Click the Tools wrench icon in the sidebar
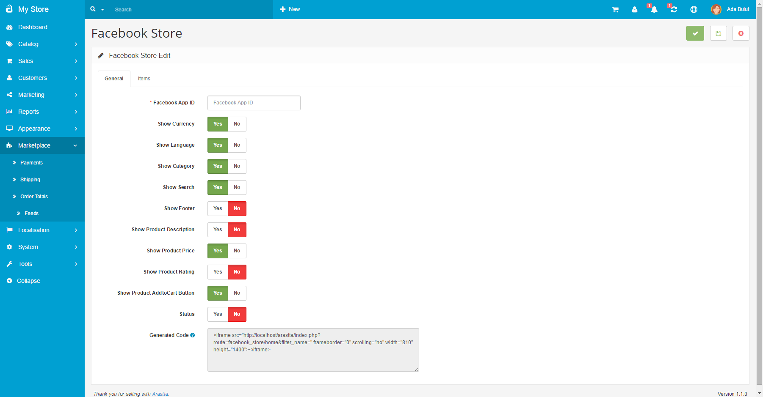763x397 pixels. [9, 264]
